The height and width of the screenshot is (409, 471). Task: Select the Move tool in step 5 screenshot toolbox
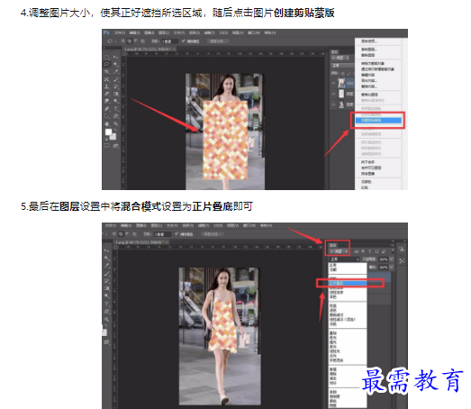tap(106, 250)
